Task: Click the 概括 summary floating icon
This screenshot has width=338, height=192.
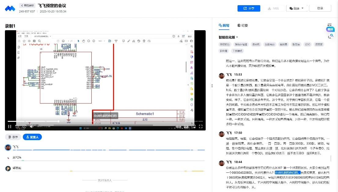Action: 330,29
